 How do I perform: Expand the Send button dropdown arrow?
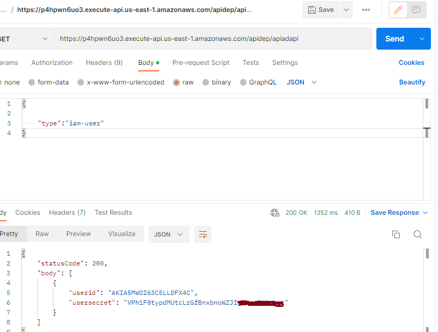coord(422,39)
